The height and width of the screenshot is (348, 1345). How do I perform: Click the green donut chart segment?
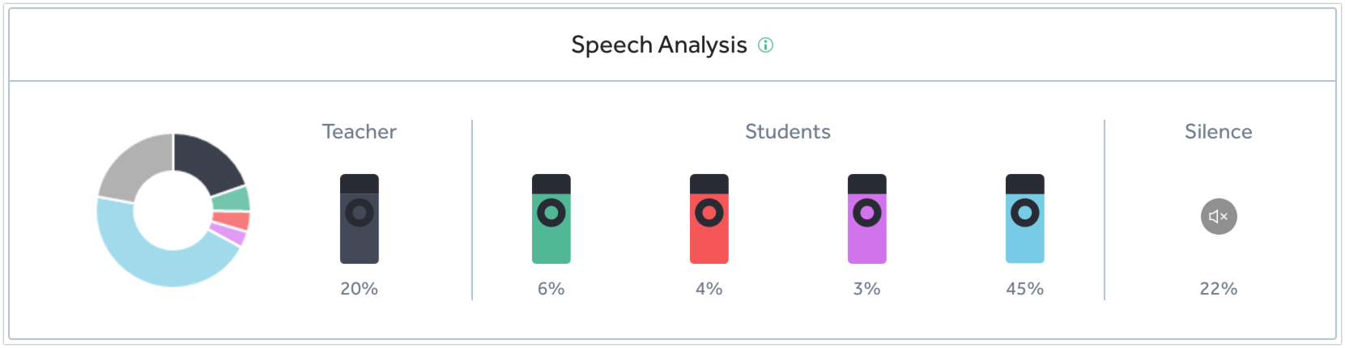(x=232, y=199)
